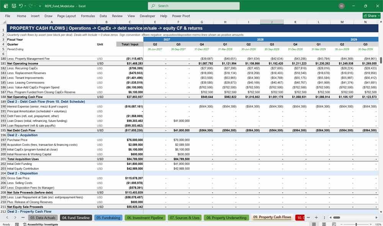Open the Formulas ribbon tab
Viewport: 383px width, 226px height.
coord(88,16)
